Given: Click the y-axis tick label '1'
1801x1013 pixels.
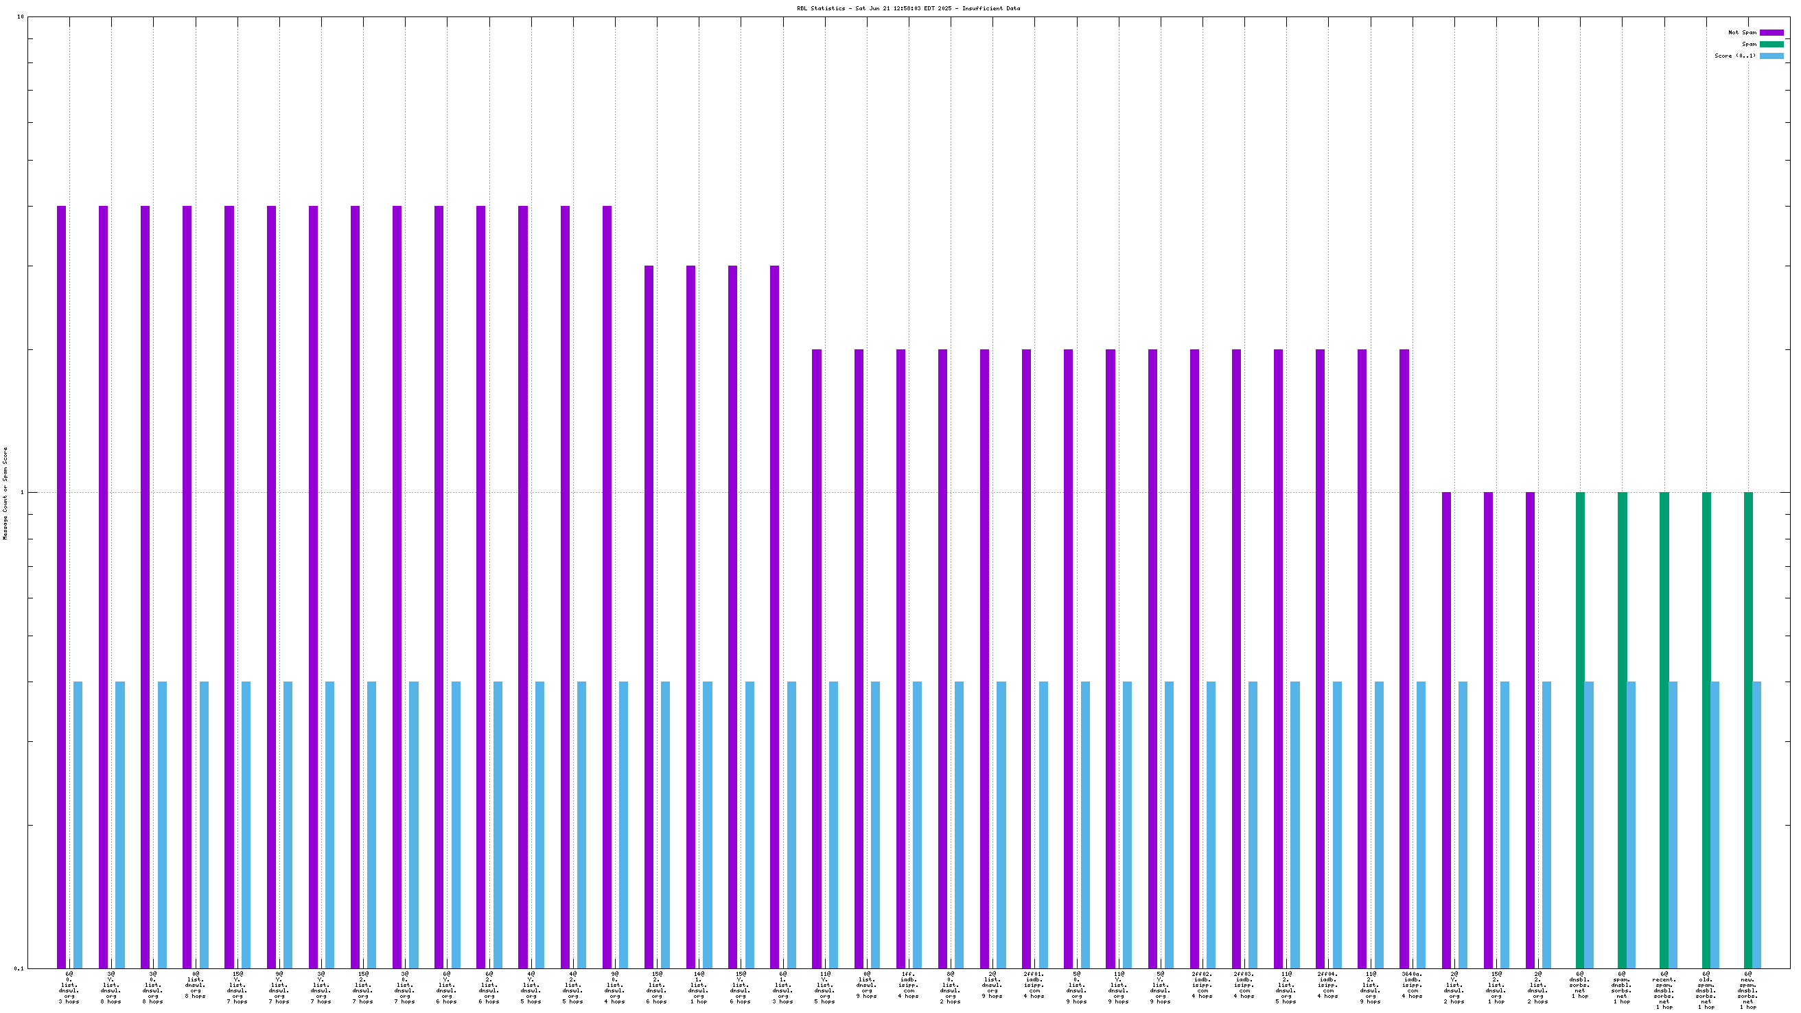Looking at the screenshot, I should (21, 492).
